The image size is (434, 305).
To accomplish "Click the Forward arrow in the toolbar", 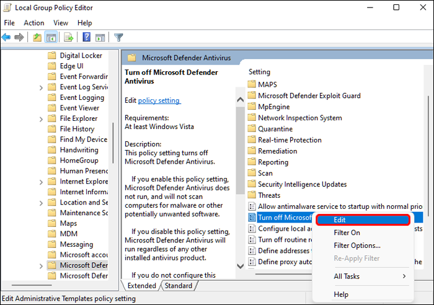I will [19, 37].
